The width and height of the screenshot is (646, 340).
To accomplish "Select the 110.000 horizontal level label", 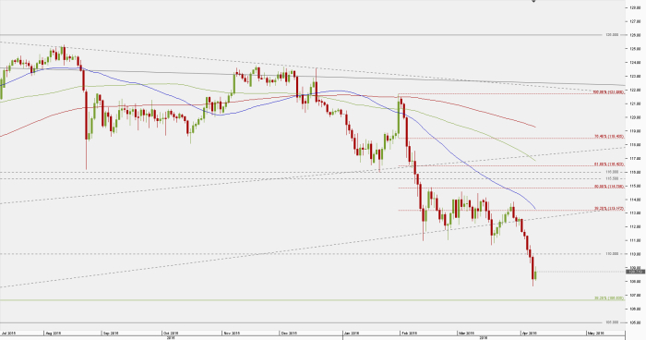I will coord(612,254).
